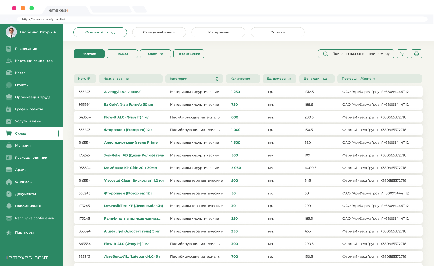Open Латебонд-ЛЦ (Latebond-LC) 5 г link

click(132, 256)
